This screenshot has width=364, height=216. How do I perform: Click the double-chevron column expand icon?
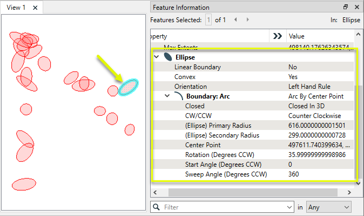pyautogui.click(x=278, y=36)
